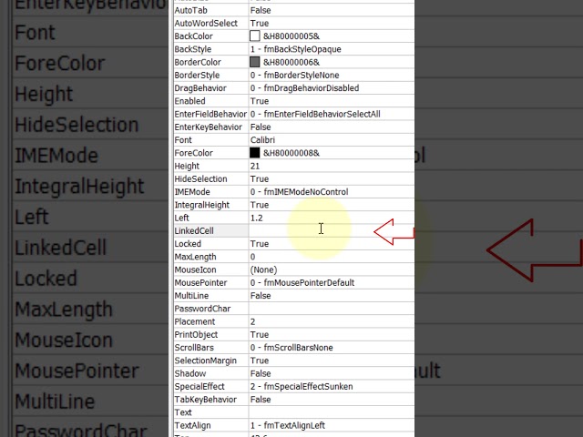Viewport: 583px width, 437px height.
Task: Click the ForeColor black color swatch
Action: coord(255,153)
